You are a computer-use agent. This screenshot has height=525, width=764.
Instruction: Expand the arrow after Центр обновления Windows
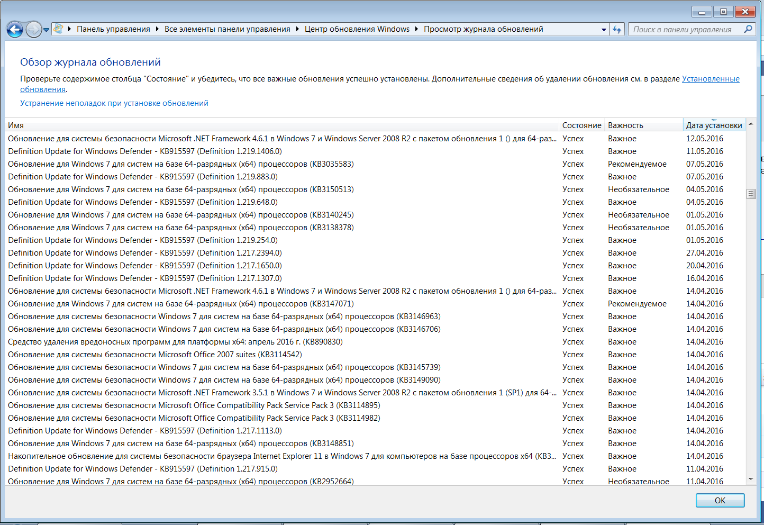417,29
